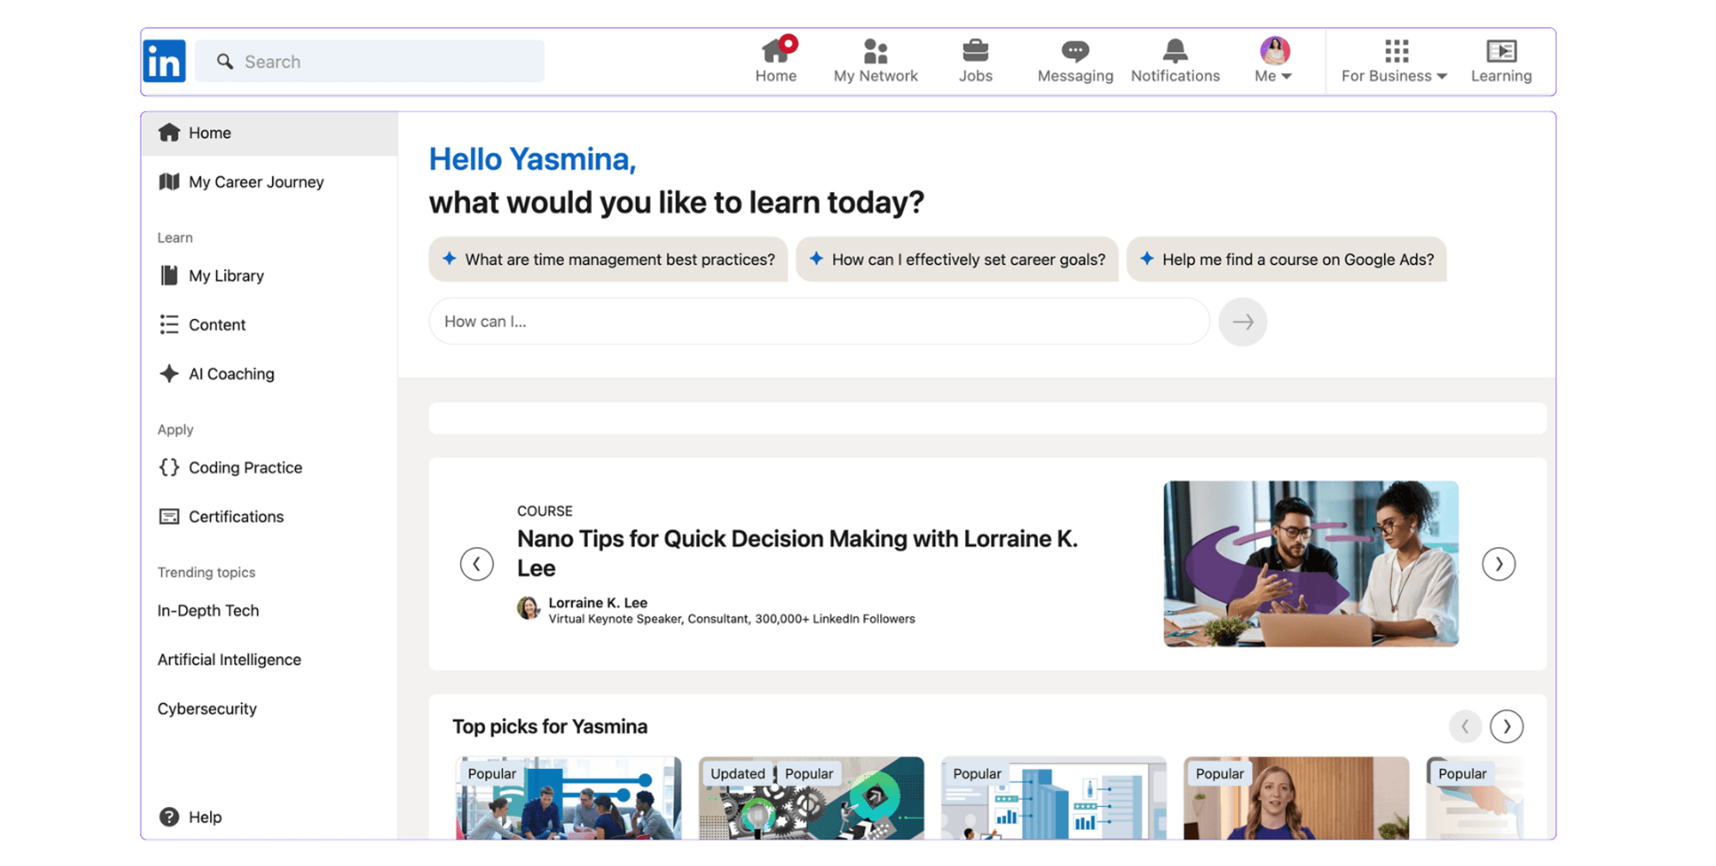Click the profile avatar above Me
Viewport: 1716px width, 866px height.
[x=1275, y=51]
